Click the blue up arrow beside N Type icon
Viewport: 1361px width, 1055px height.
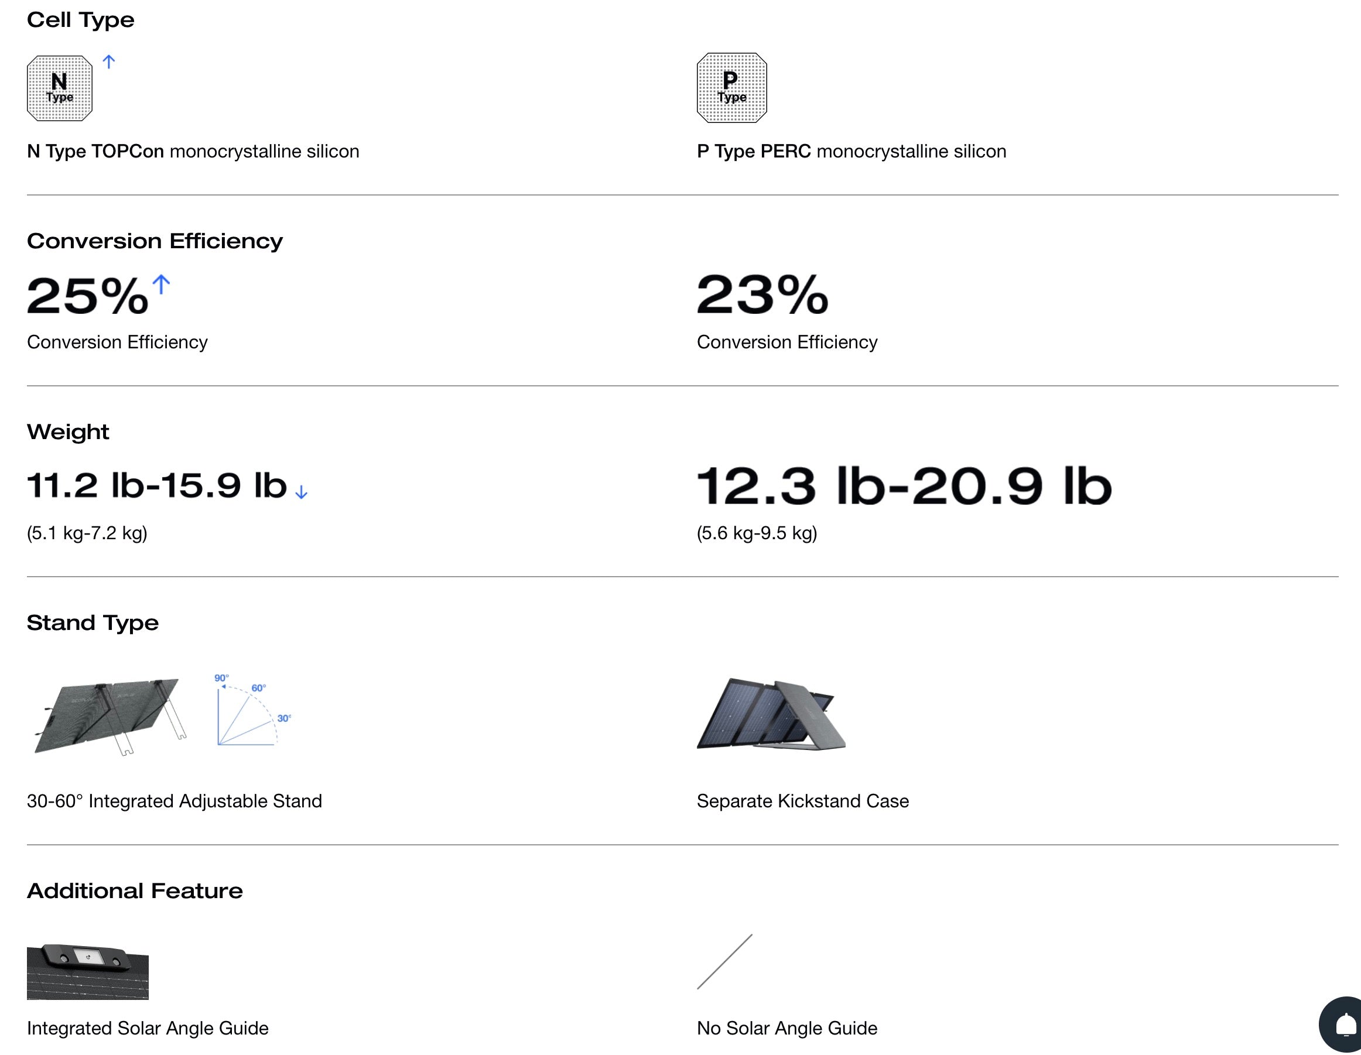(109, 61)
